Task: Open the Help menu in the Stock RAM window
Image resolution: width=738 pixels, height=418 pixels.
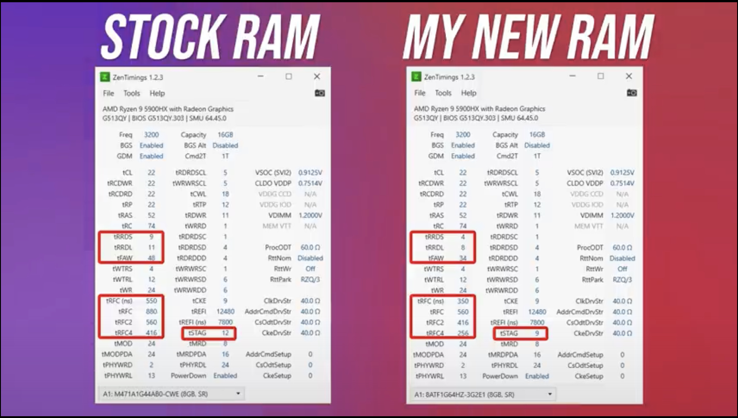Action: coord(157,93)
